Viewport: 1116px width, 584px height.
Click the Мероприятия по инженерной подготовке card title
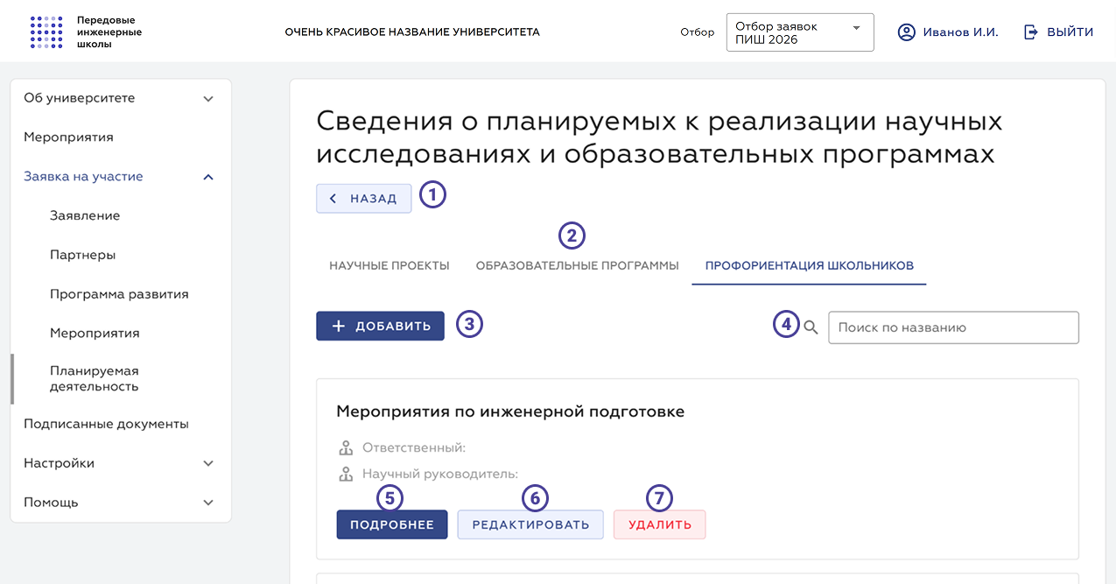(510, 412)
